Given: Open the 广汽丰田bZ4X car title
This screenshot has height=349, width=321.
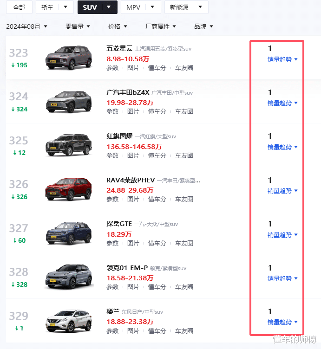Looking at the screenshot, I should click(128, 92).
